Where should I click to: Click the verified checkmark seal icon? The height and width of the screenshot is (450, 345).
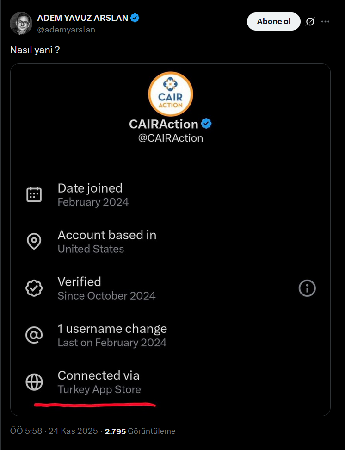(34, 288)
